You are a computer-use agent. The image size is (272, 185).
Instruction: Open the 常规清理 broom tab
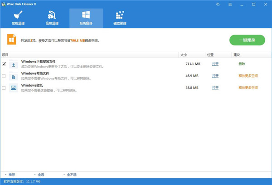[x=18, y=18]
